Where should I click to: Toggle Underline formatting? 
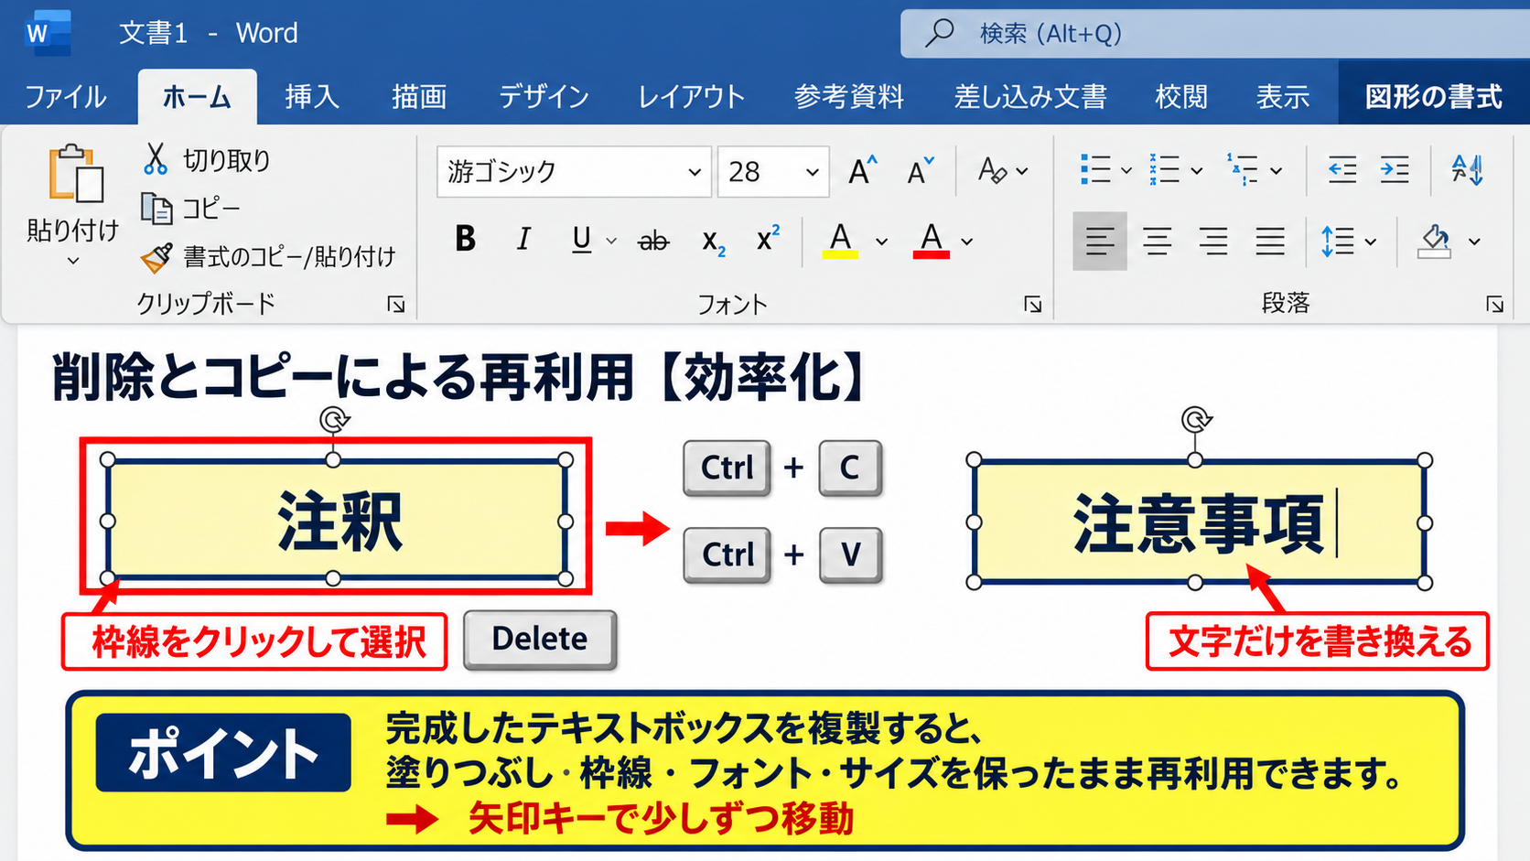point(581,240)
